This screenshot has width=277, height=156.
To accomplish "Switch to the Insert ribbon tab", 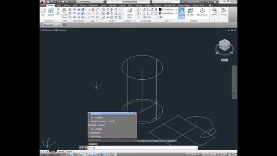I will [x=103, y=5].
